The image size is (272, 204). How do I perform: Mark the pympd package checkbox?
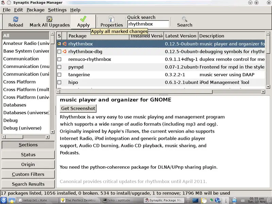[x=59, y=67]
